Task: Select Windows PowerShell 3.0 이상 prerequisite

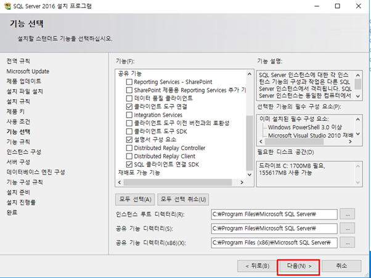Action: click(x=305, y=128)
